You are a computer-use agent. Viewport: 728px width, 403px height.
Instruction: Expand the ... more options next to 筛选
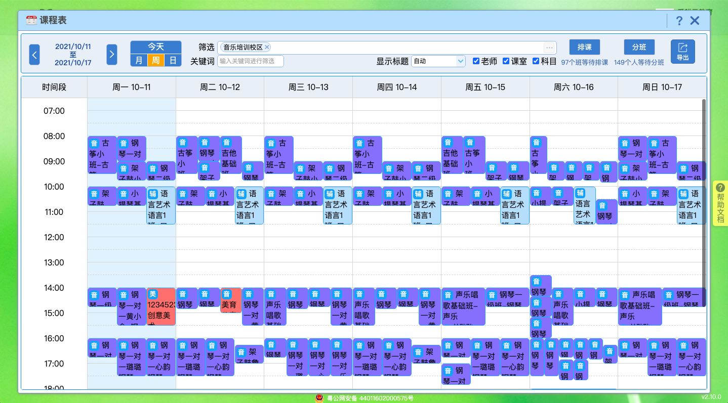[x=549, y=47]
